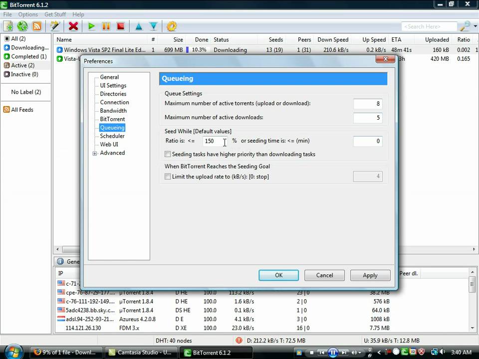Click Cancel in Preferences dialog
The image size is (479, 359).
coord(324,275)
